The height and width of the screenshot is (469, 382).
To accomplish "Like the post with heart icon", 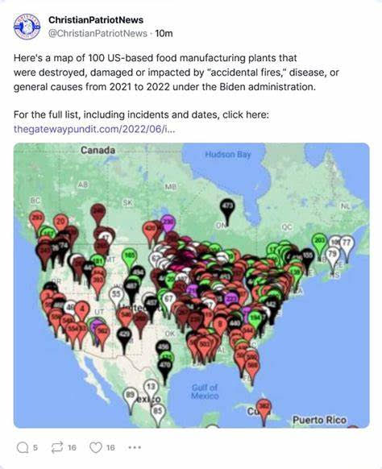I will tap(96, 447).
